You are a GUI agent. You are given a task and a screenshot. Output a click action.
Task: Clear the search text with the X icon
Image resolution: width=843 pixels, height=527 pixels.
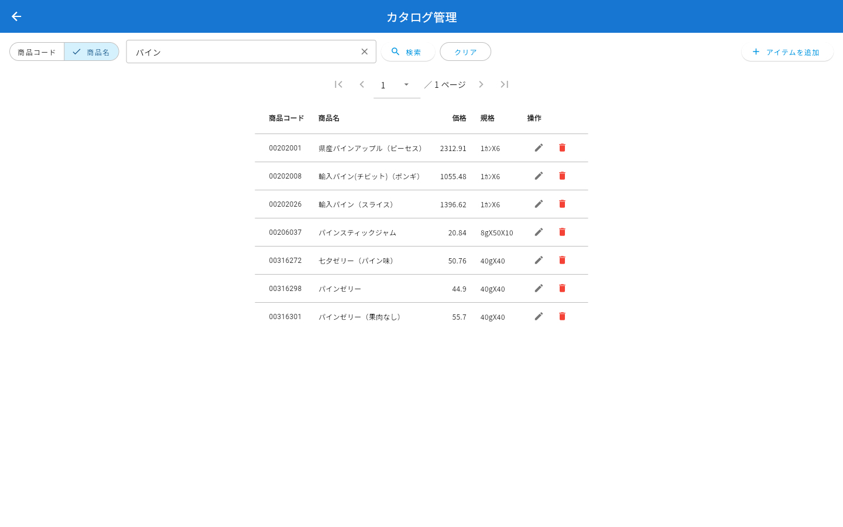click(x=365, y=52)
